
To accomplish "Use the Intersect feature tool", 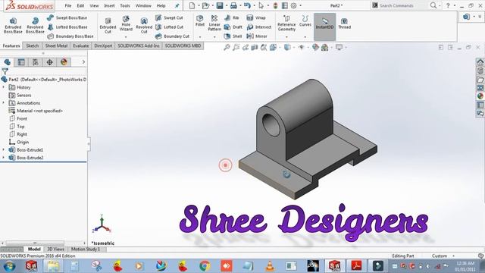I will point(259,27).
